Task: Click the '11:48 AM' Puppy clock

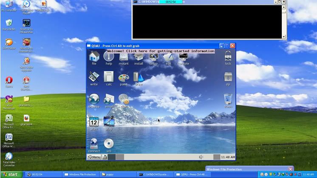Action: pyautogui.click(x=228, y=157)
